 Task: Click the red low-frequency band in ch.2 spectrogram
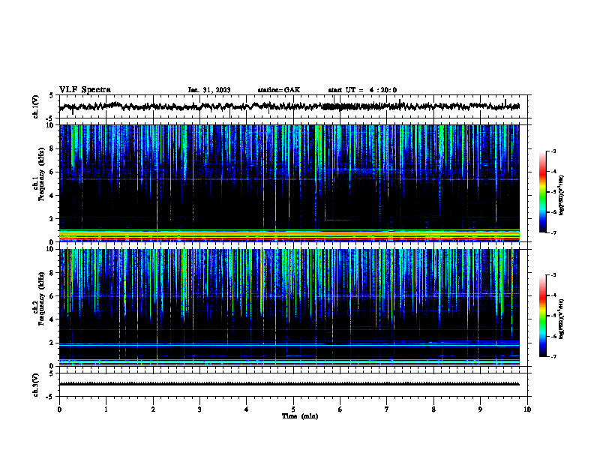pyautogui.click(x=289, y=360)
